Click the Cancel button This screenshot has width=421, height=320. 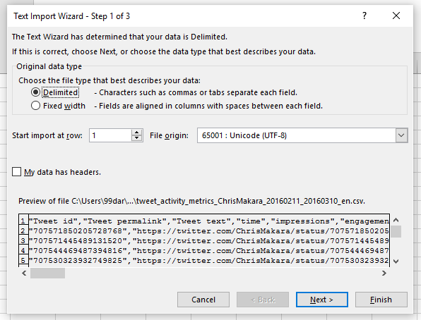[x=203, y=300]
